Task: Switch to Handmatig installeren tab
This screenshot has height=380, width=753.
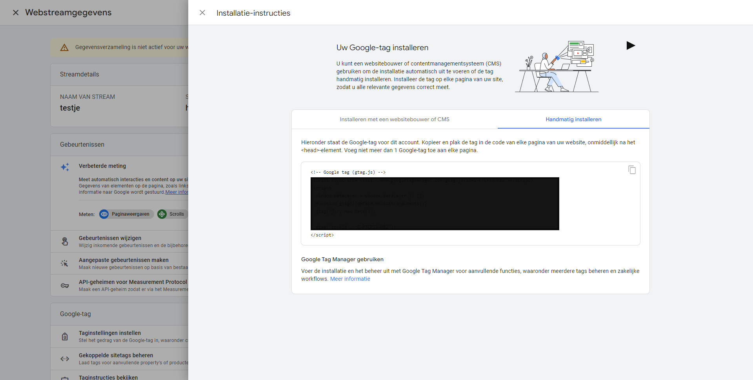Action: [573, 119]
